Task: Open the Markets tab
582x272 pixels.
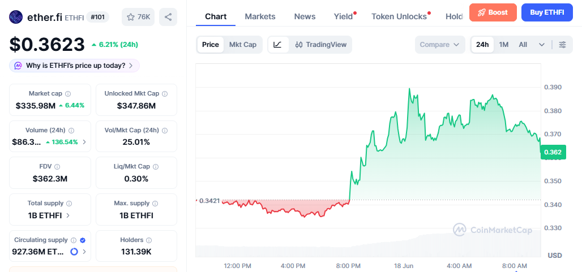Action: pyautogui.click(x=260, y=16)
